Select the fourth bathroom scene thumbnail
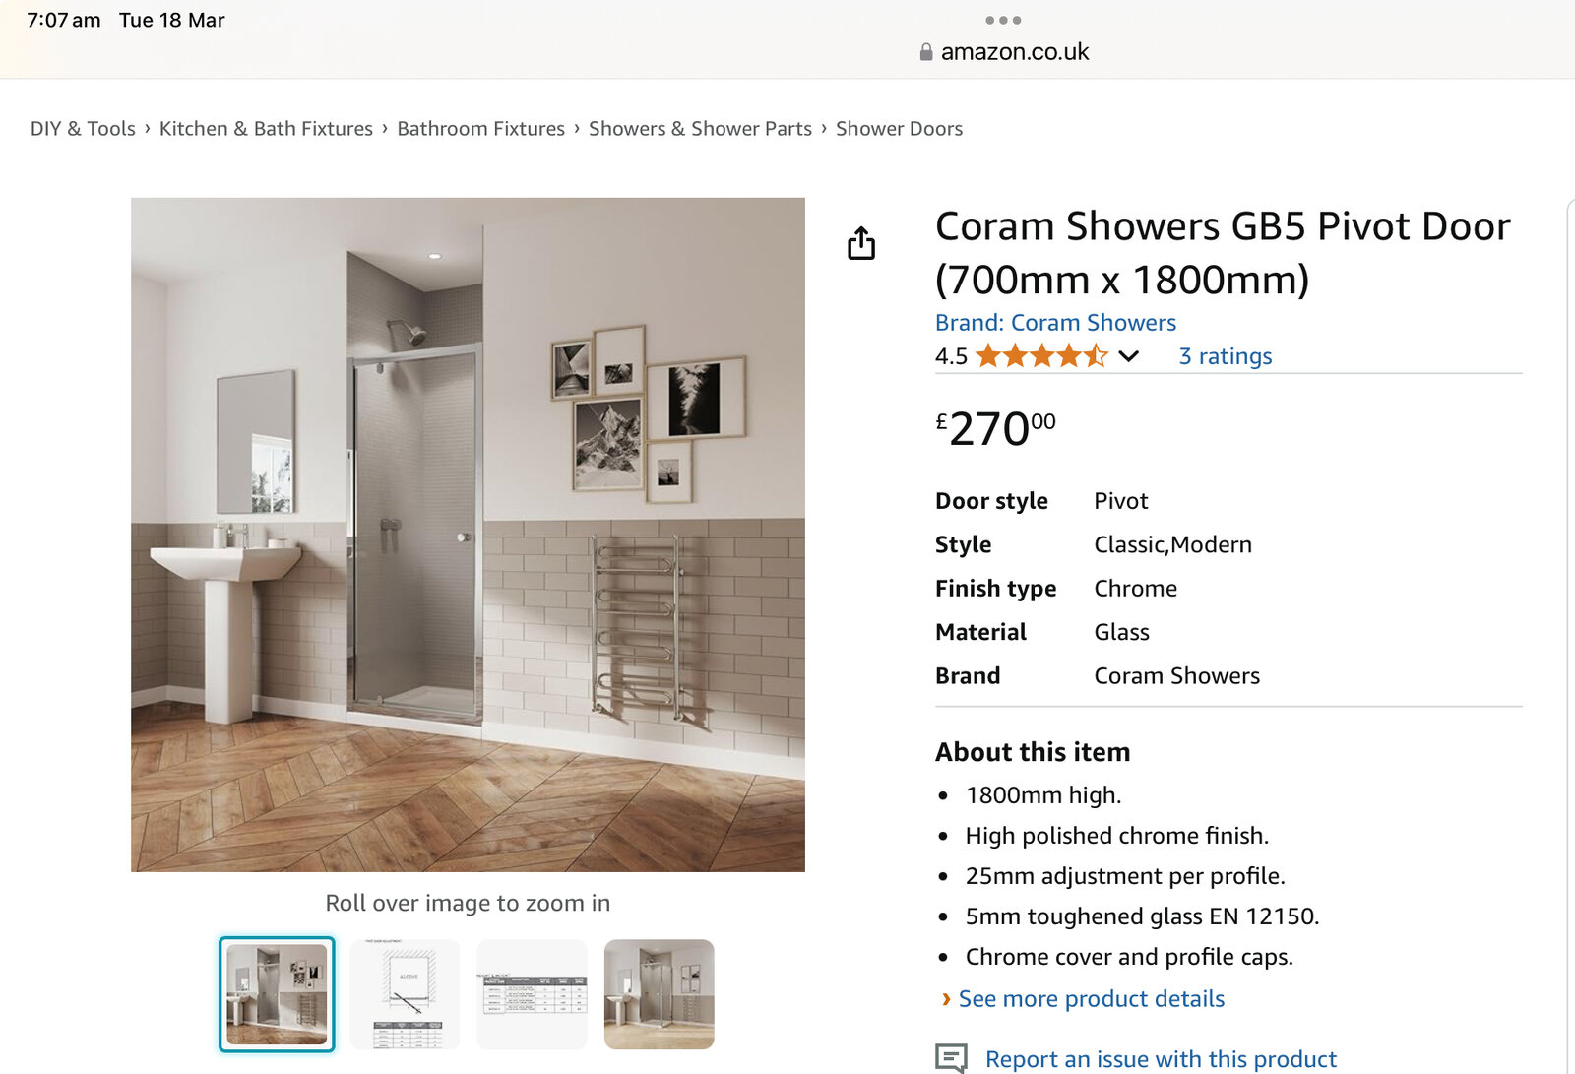Screen dimensions: 1575x1074 (659, 994)
